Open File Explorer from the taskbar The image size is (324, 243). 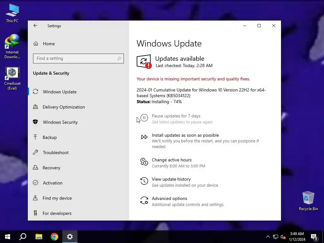[x=39, y=237]
